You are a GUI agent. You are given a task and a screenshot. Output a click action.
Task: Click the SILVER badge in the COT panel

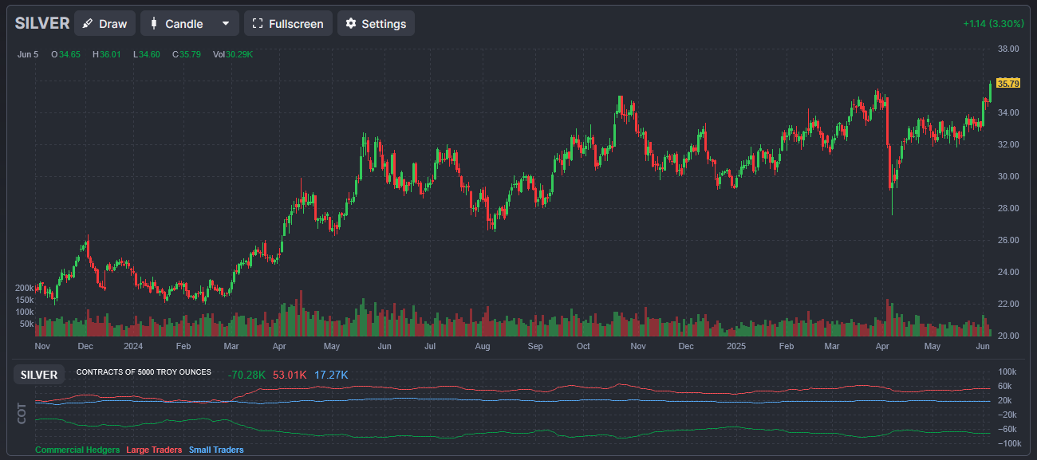coord(39,375)
